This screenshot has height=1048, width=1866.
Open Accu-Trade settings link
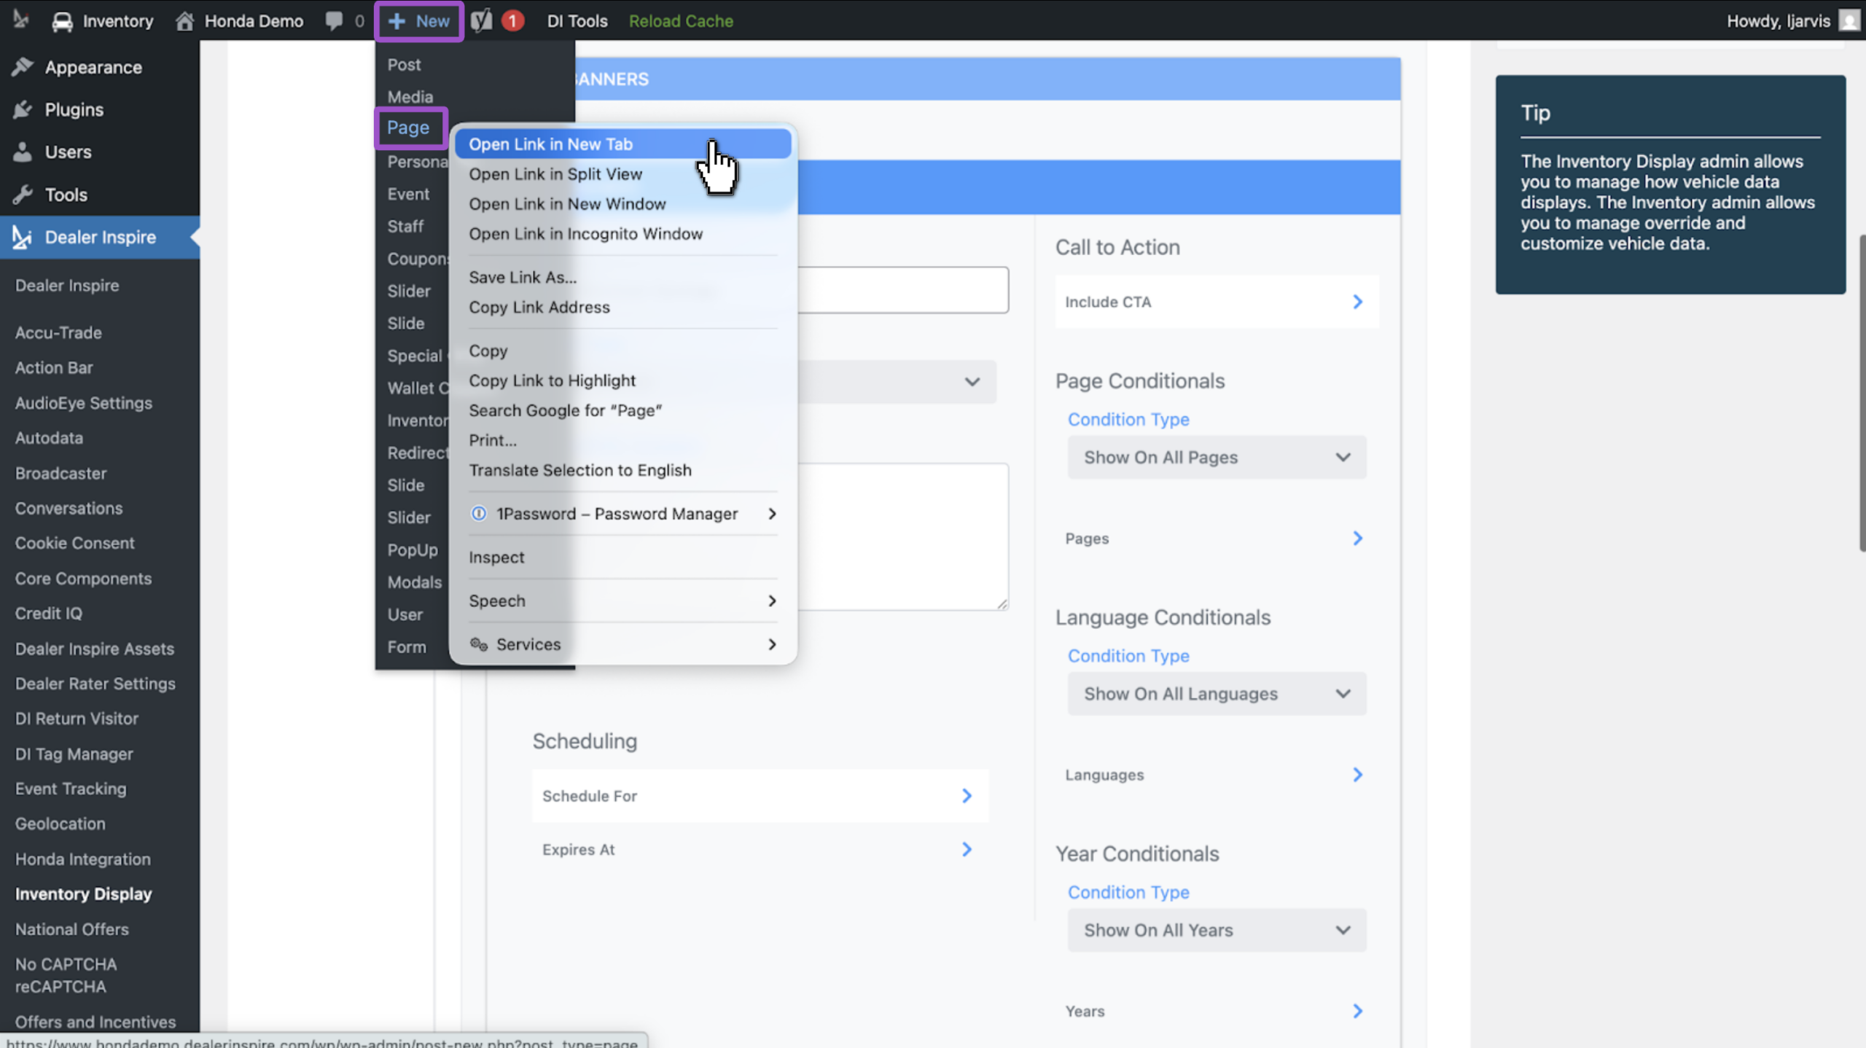(58, 332)
